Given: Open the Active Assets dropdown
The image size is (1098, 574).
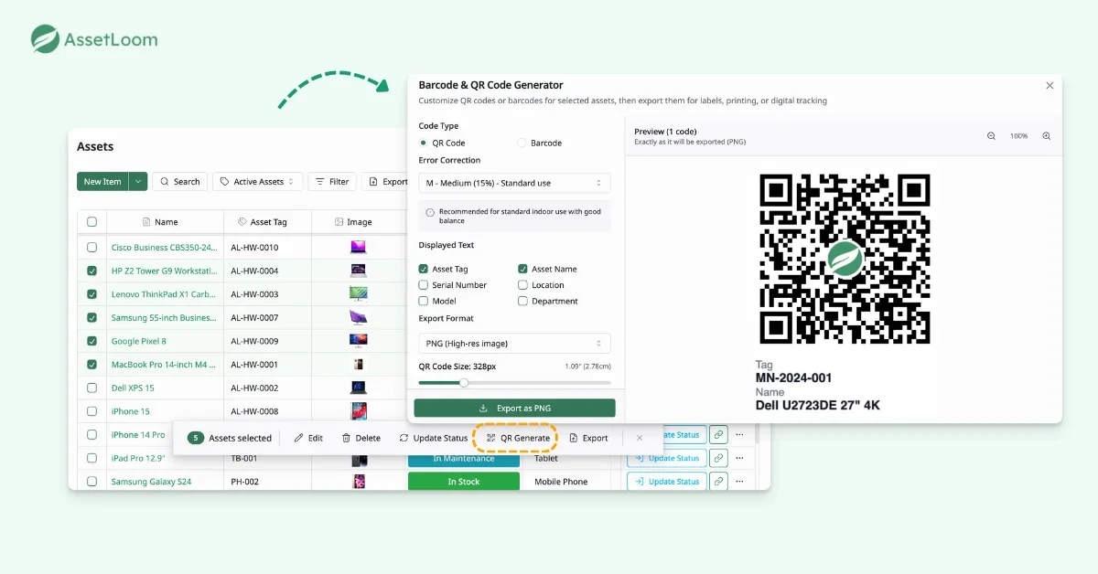Looking at the screenshot, I should click(x=258, y=182).
